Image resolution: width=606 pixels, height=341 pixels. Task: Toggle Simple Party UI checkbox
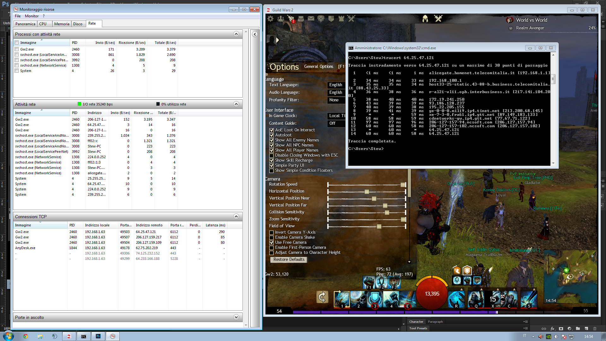coord(271,165)
